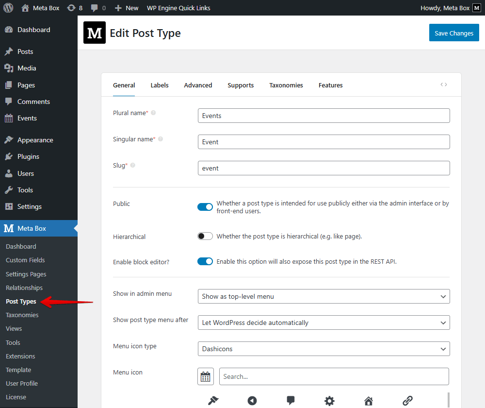Viewport: 485px width, 408px height.
Task: Open the Media icon in sidebar
Action: click(x=9, y=68)
